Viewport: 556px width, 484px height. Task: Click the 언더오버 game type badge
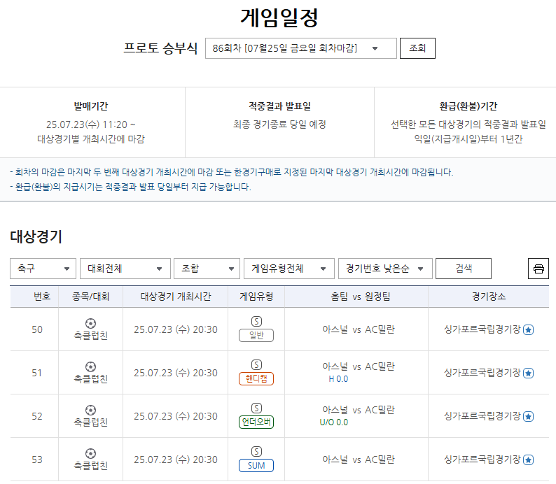tap(256, 422)
